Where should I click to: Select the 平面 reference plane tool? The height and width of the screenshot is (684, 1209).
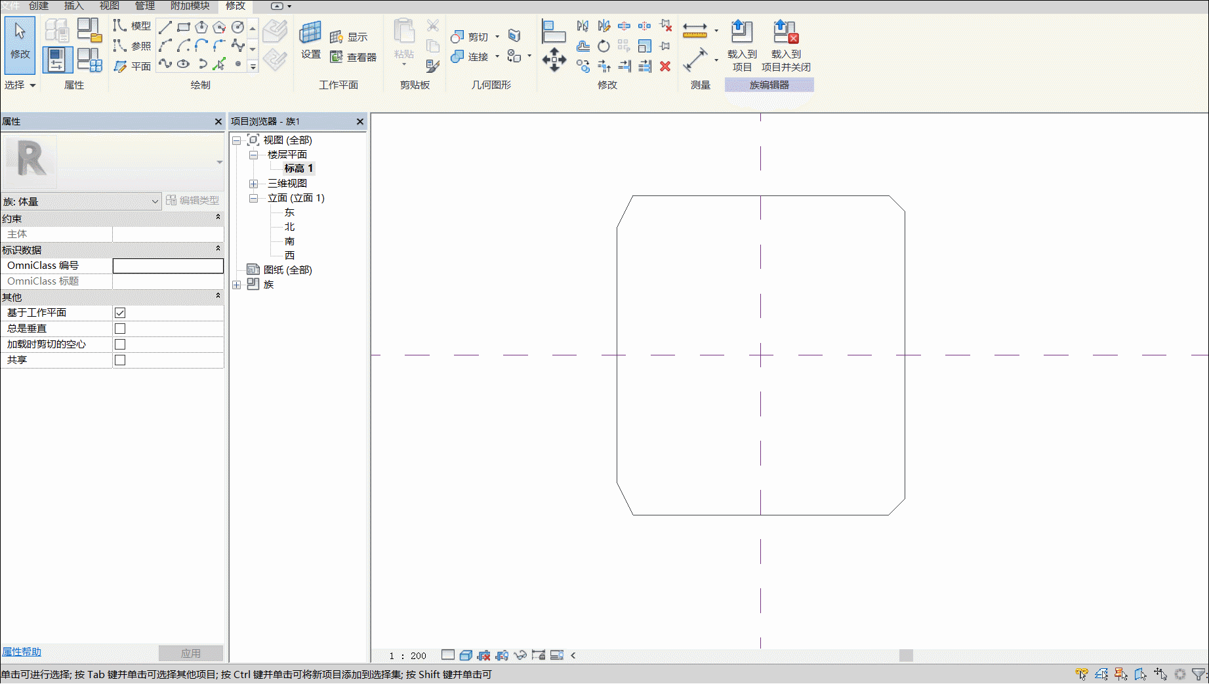[132, 66]
